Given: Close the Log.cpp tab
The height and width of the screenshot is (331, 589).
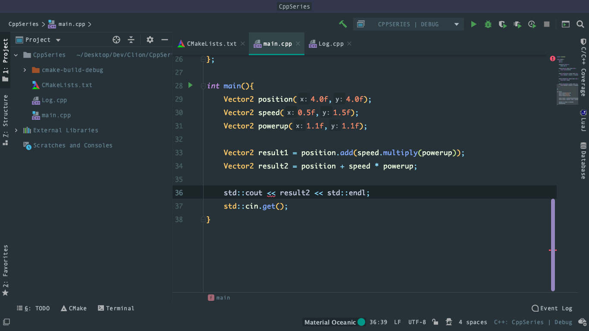Looking at the screenshot, I should point(349,44).
